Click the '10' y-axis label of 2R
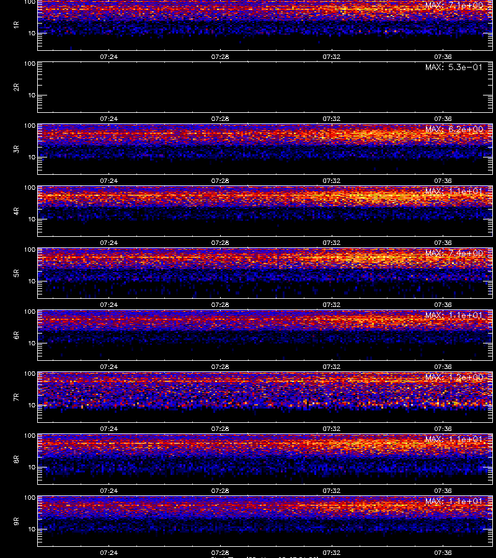 point(32,95)
